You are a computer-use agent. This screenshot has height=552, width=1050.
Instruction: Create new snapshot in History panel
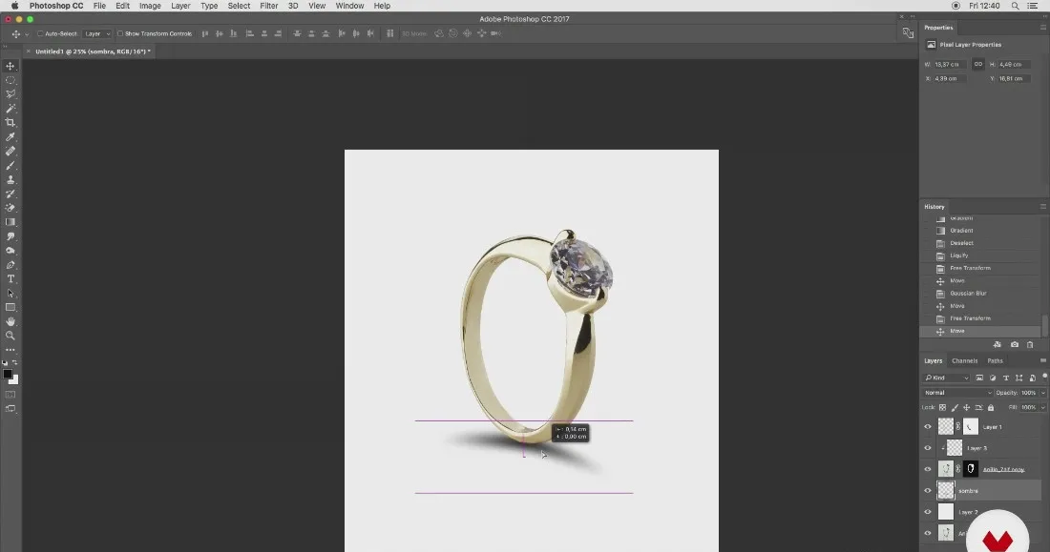coord(1015,344)
